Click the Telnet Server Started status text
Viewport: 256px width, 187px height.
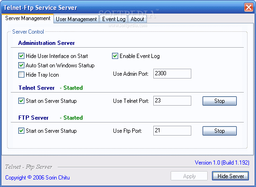pyautogui.click(x=71, y=88)
